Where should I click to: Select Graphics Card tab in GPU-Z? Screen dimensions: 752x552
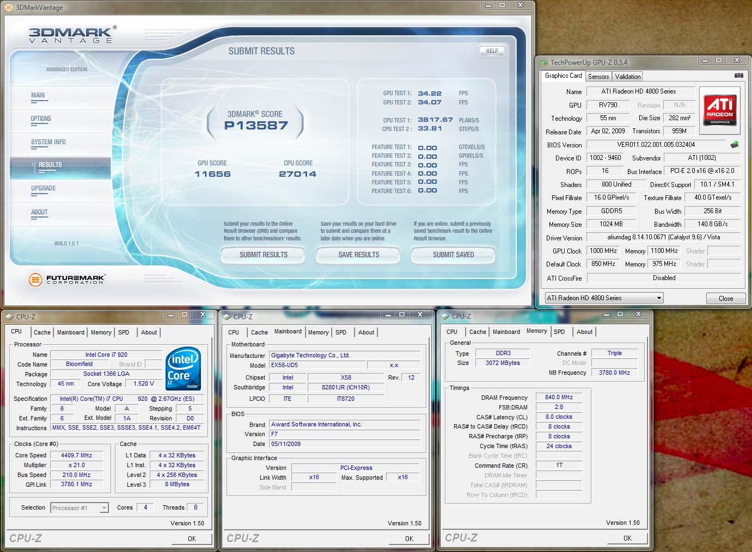click(564, 76)
